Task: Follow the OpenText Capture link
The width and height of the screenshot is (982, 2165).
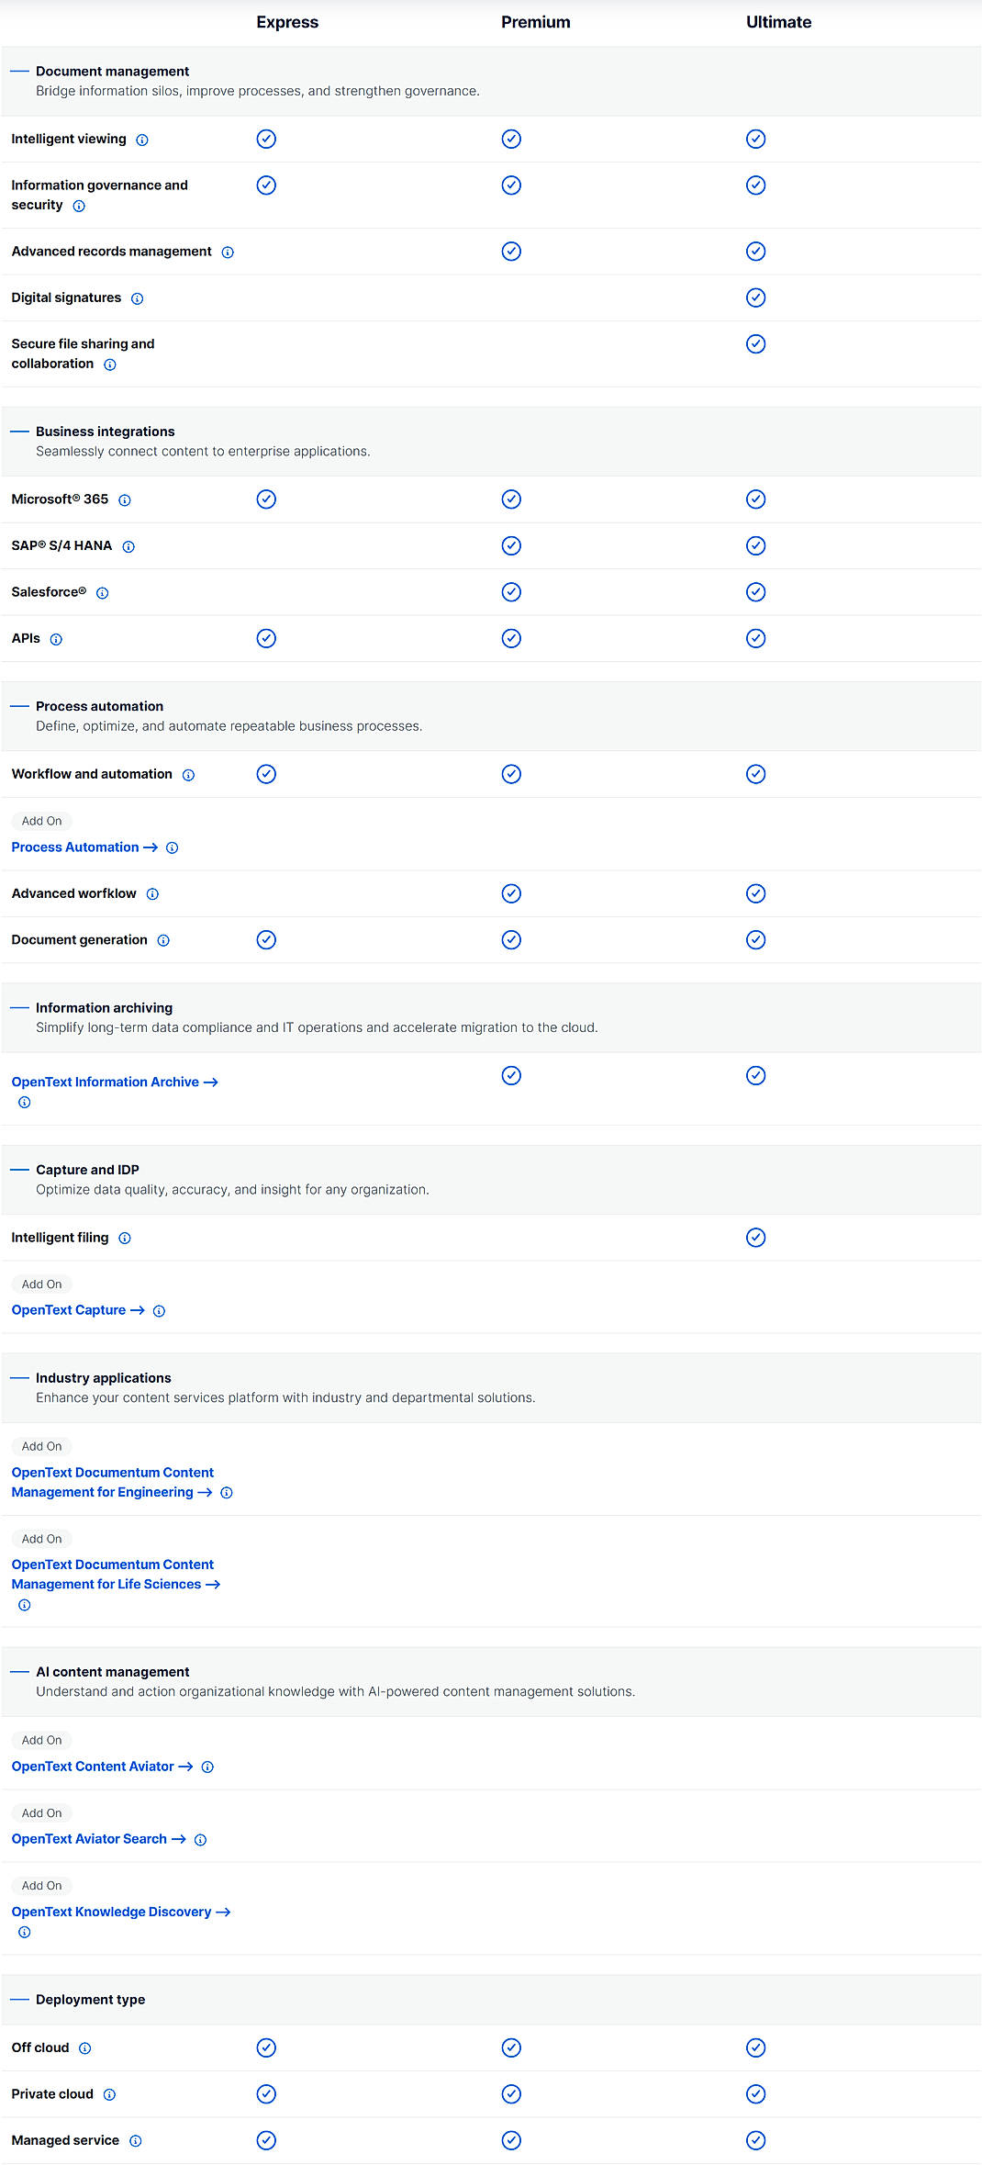Action: click(78, 1310)
